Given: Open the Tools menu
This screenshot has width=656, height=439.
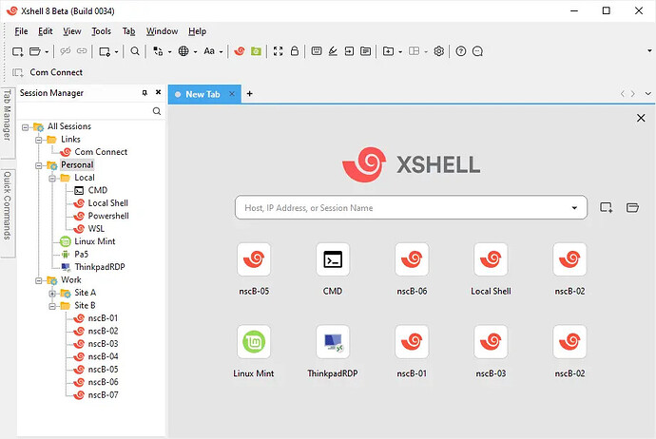Looking at the screenshot, I should pos(101,31).
